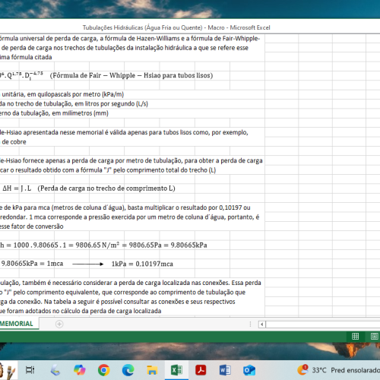Open Microsoft Edge from the taskbar

128,370
